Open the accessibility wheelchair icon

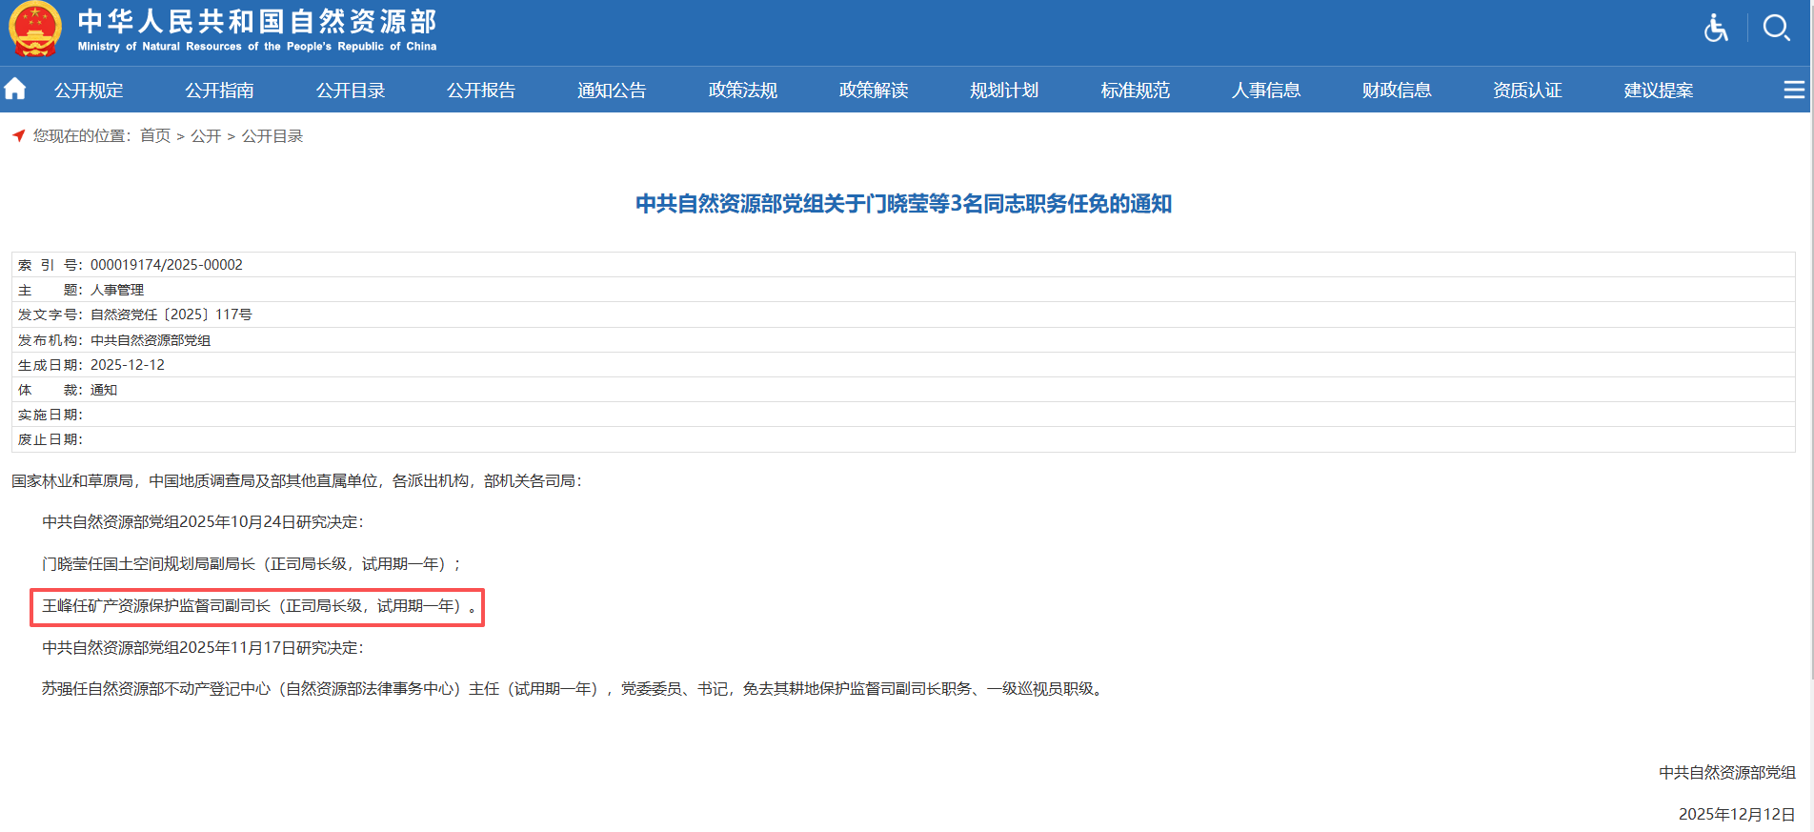tap(1716, 29)
